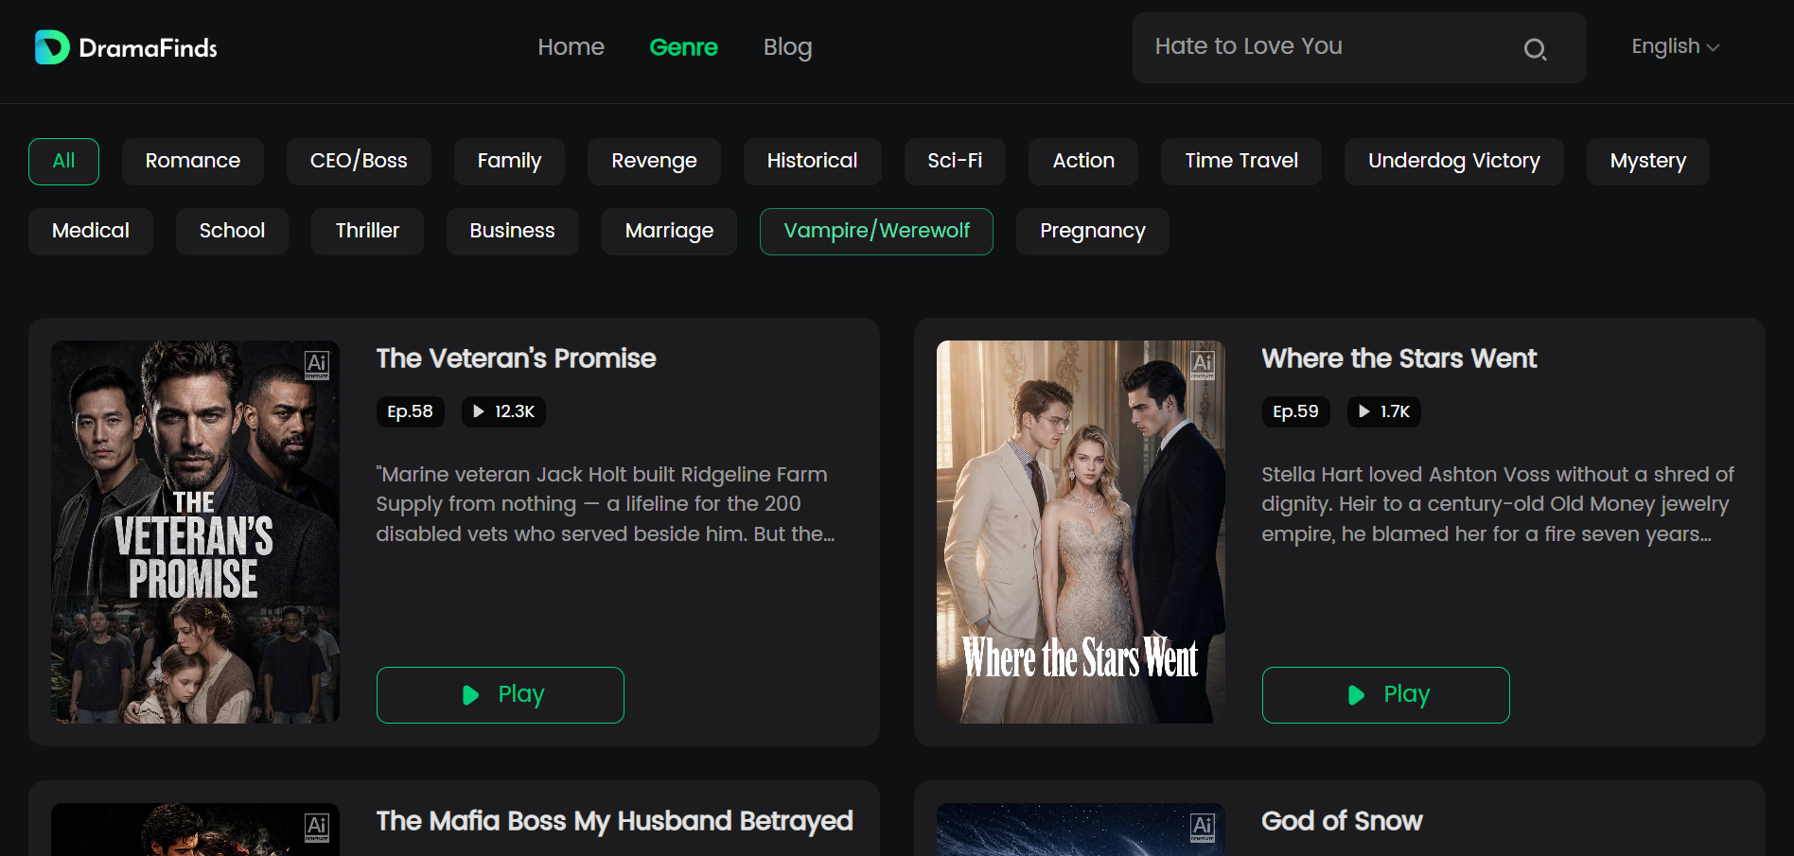Click the AI badge on The Veteran's Promise poster
Viewport: 1794px width, 856px height.
pos(317,364)
